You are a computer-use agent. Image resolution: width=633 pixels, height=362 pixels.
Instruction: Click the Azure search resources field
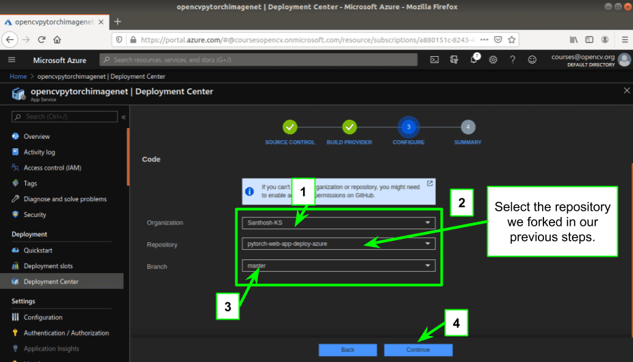[259, 60]
